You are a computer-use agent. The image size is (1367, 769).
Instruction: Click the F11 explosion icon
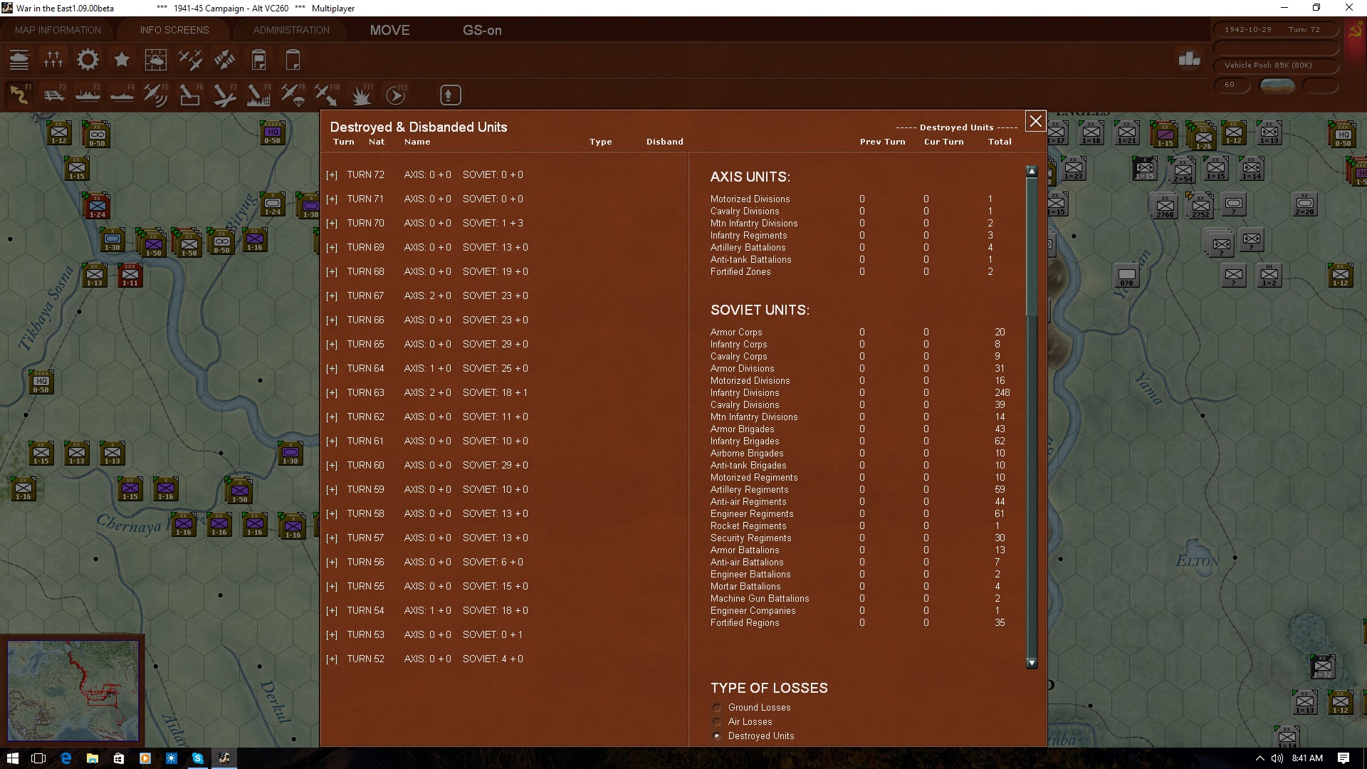click(362, 95)
